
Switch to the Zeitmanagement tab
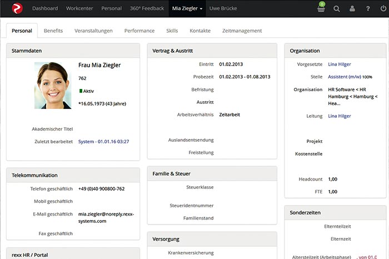[x=242, y=31]
